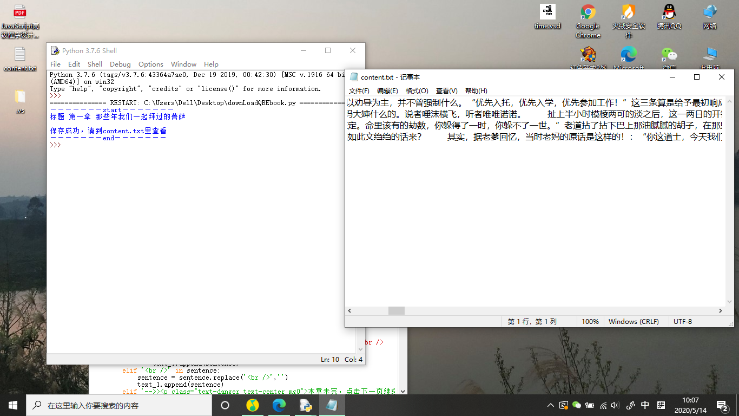Click Notepad vertical scroll down arrow
Screen dimensions: 739x416
click(729, 302)
